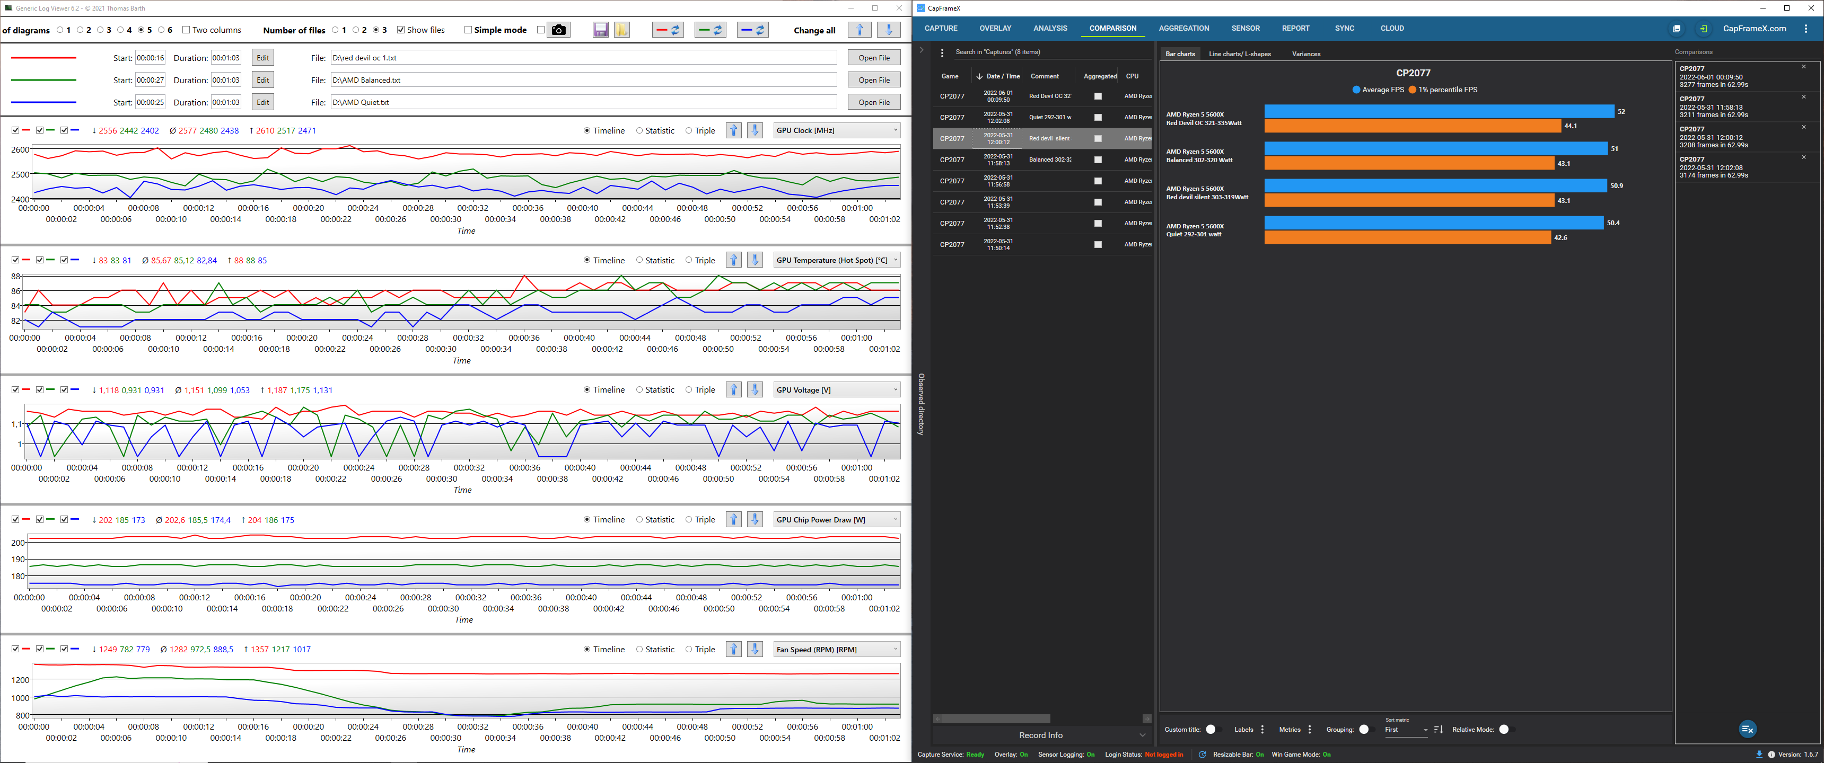This screenshot has height=763, width=1824.
Task: Click the camera screenshot button
Action: point(559,30)
